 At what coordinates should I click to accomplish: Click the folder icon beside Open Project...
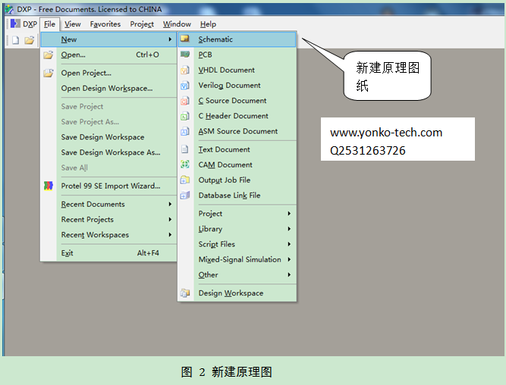point(49,73)
